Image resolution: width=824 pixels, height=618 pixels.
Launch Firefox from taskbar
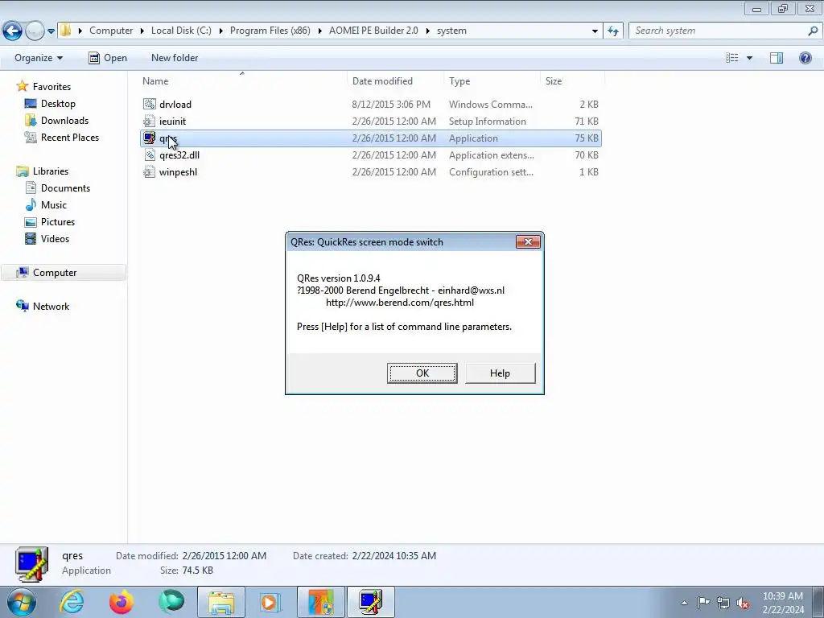click(122, 602)
